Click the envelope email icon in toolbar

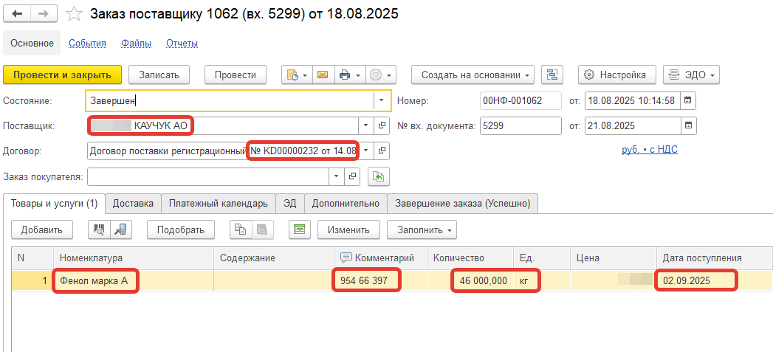click(x=322, y=75)
